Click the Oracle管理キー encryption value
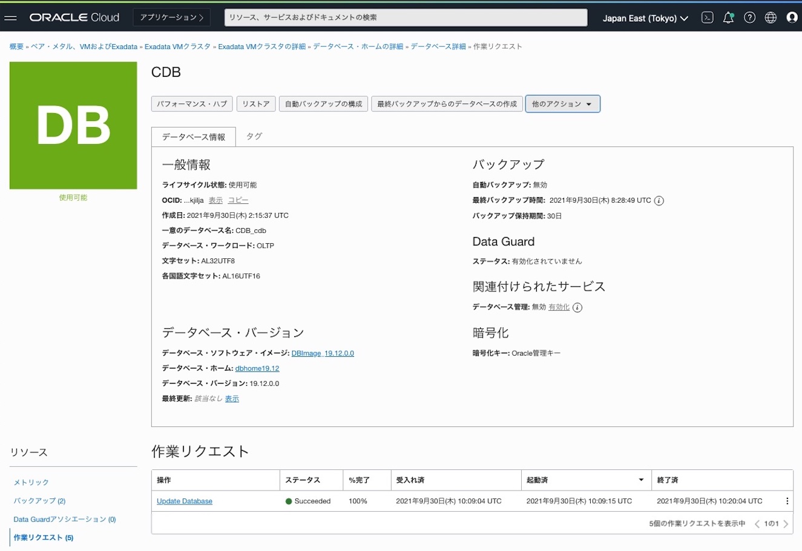 [x=536, y=353]
